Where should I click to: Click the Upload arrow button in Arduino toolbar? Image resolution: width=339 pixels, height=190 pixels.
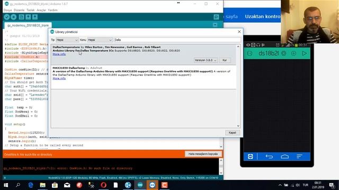(14, 17)
